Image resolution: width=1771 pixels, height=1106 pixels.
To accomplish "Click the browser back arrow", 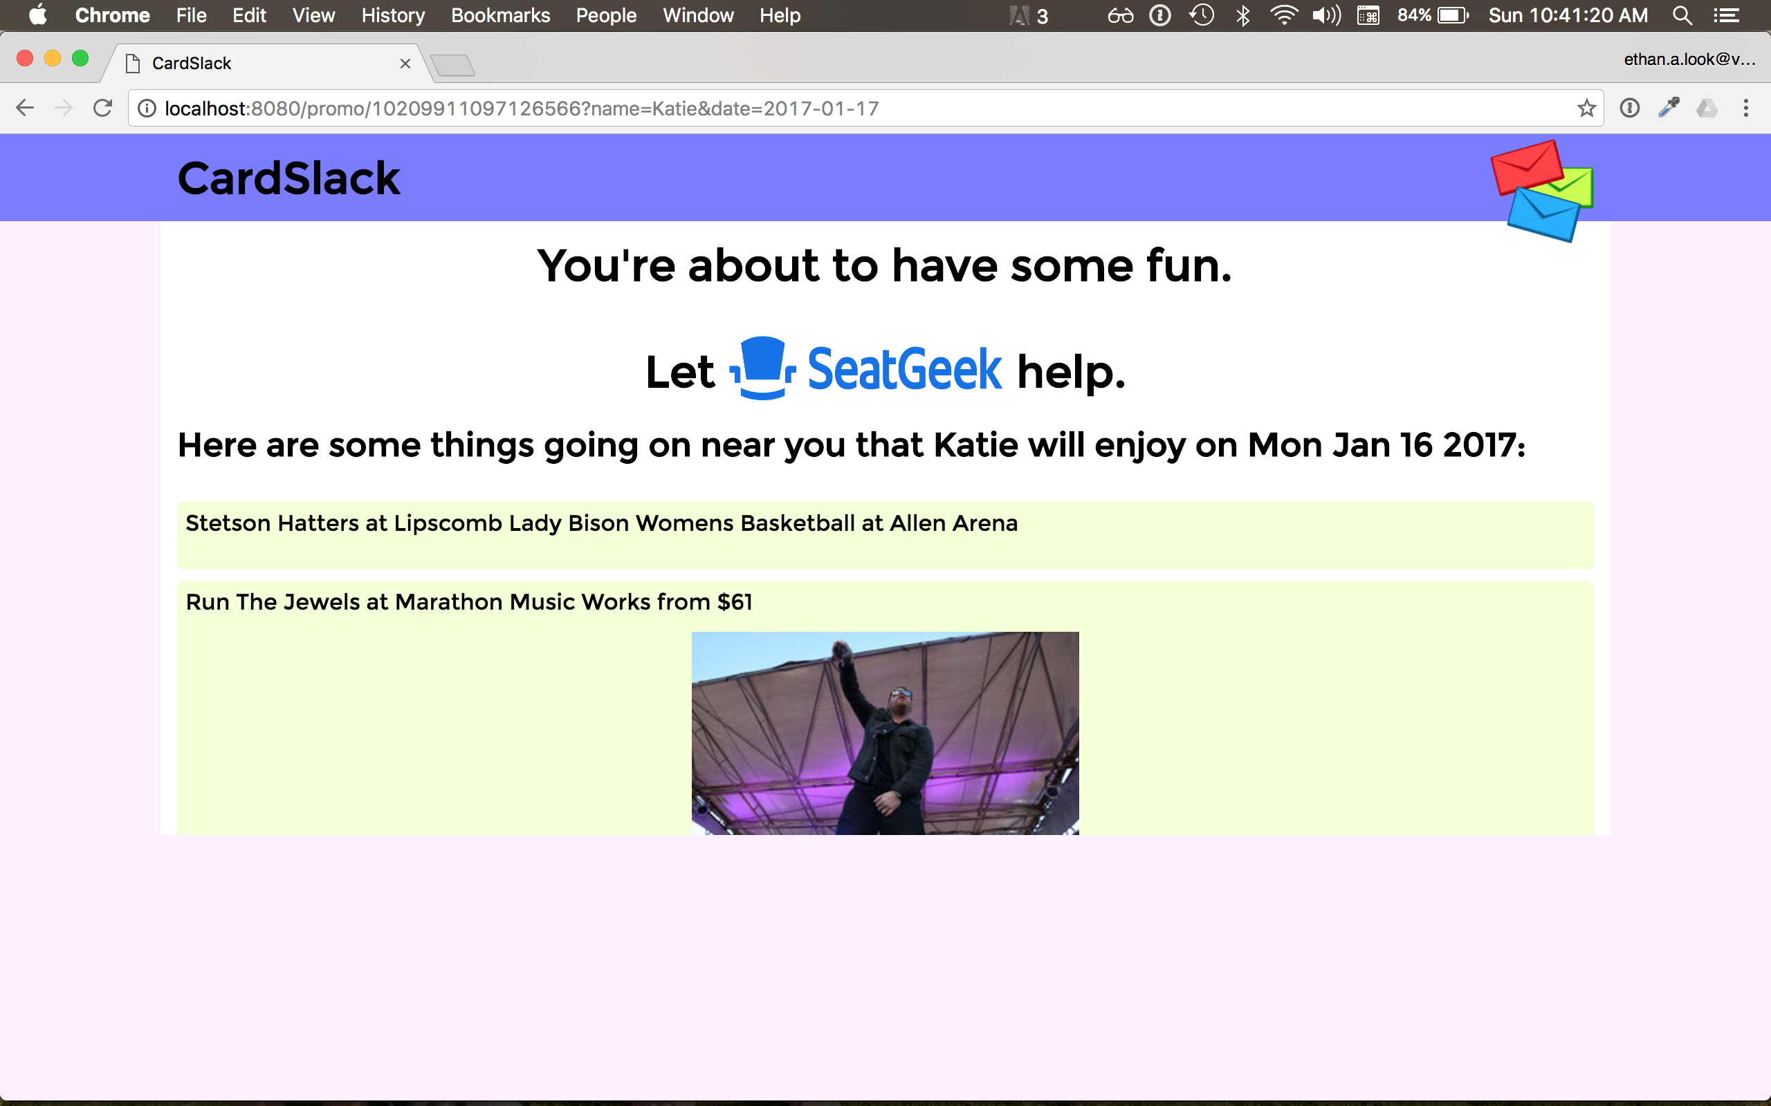I will pos(25,109).
